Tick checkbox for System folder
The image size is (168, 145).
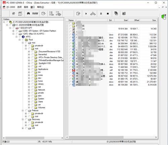tap(33, 99)
